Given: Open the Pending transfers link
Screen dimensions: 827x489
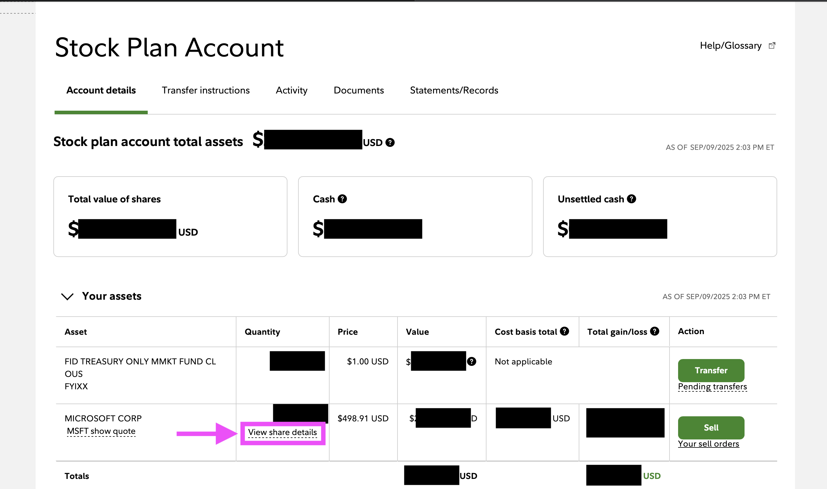Looking at the screenshot, I should pyautogui.click(x=712, y=387).
